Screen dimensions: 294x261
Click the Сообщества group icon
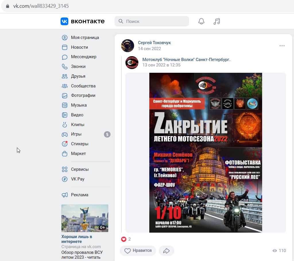65,86
